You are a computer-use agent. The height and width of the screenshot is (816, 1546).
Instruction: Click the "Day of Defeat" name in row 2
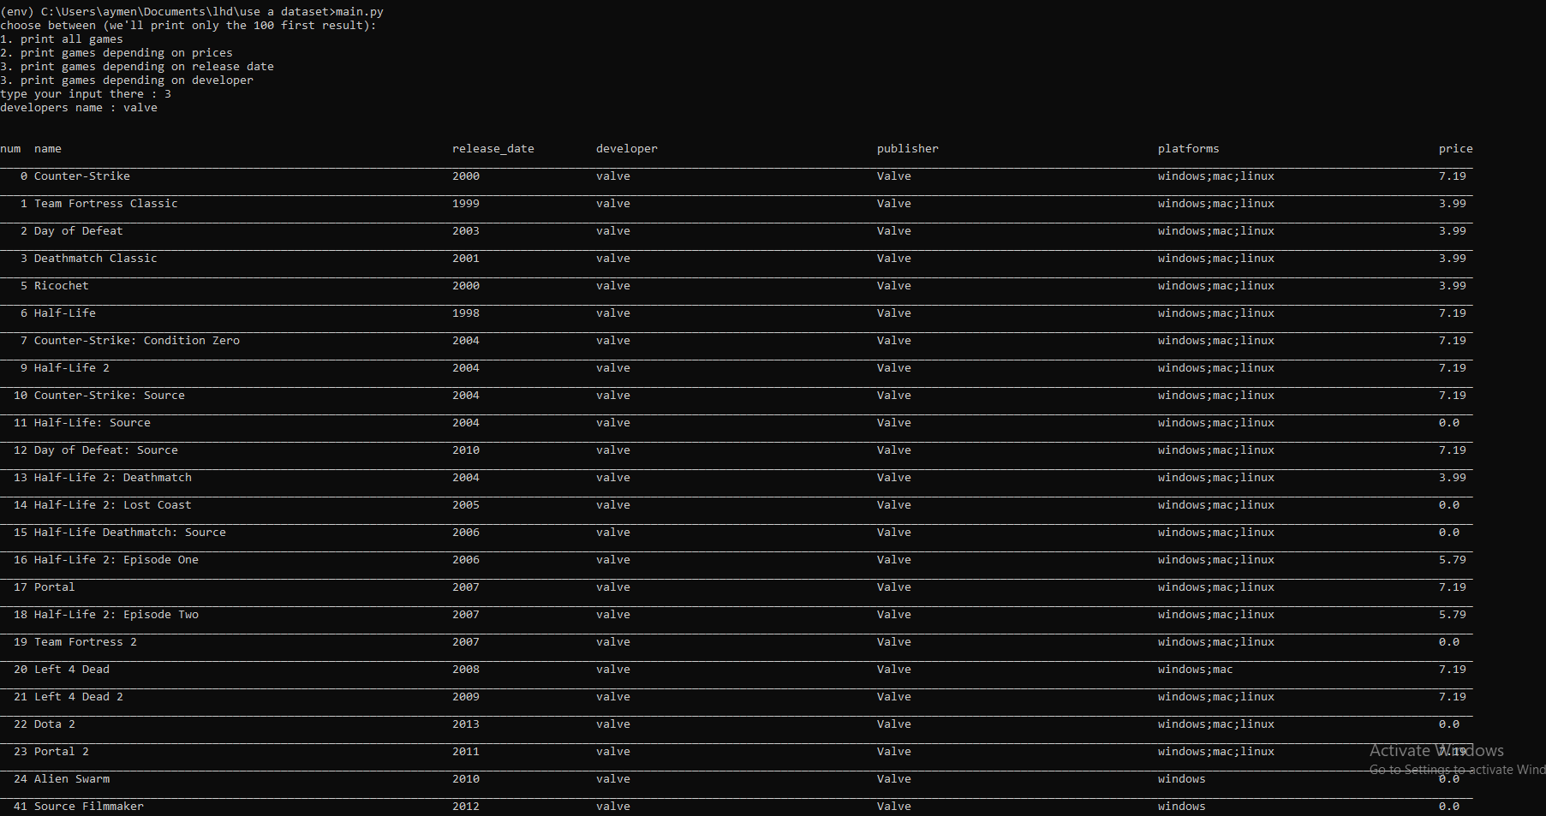point(79,230)
